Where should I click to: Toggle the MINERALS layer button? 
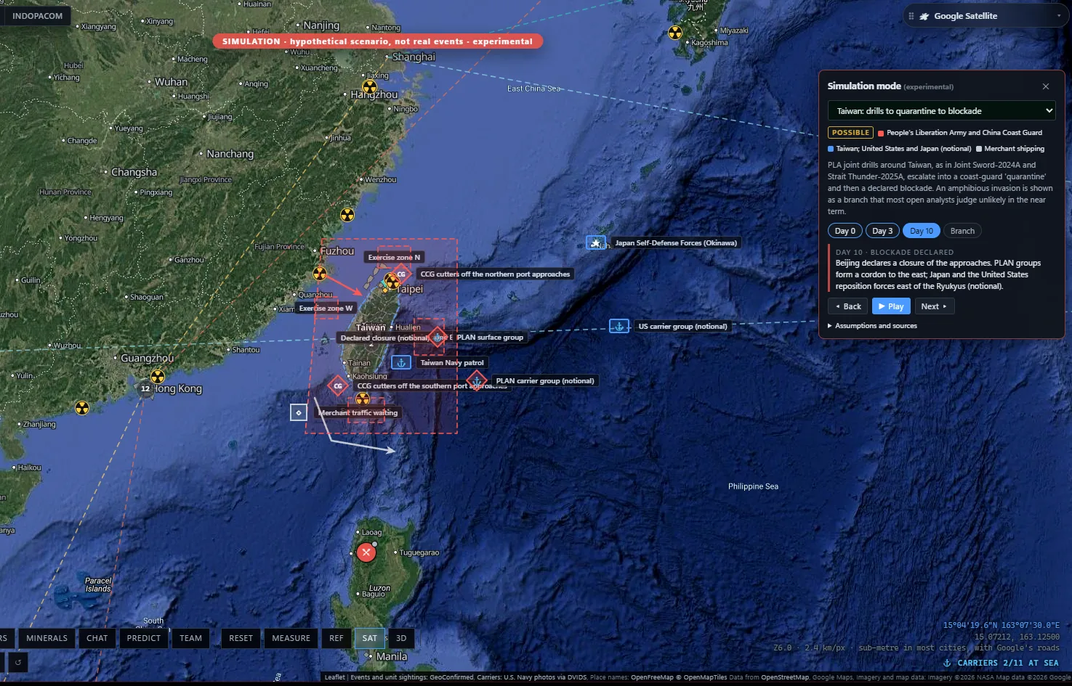(47, 638)
